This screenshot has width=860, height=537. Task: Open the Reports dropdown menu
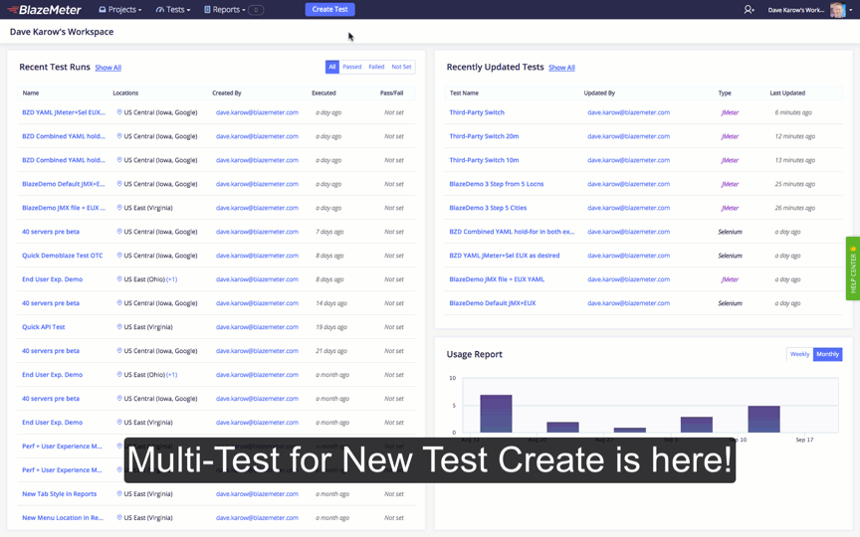pyautogui.click(x=225, y=9)
